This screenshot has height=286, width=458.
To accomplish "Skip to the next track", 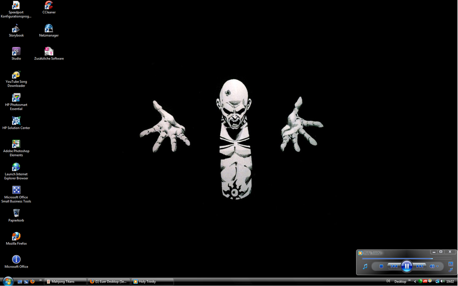I will tap(419, 266).
